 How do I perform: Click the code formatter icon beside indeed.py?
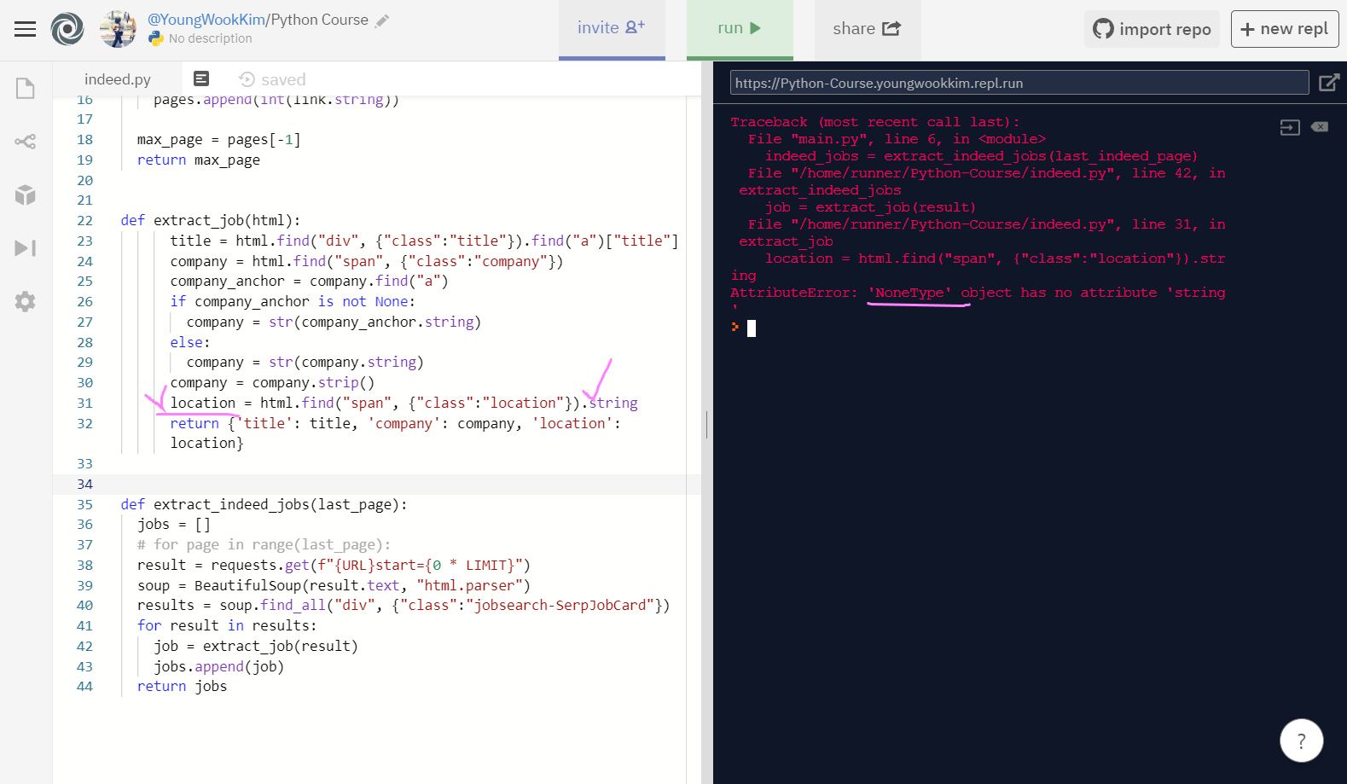pos(201,78)
